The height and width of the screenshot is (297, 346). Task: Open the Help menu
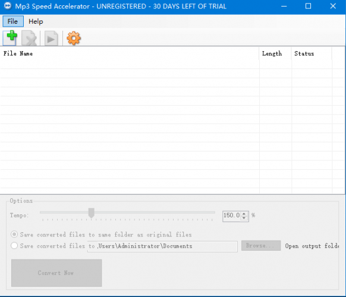click(x=36, y=21)
